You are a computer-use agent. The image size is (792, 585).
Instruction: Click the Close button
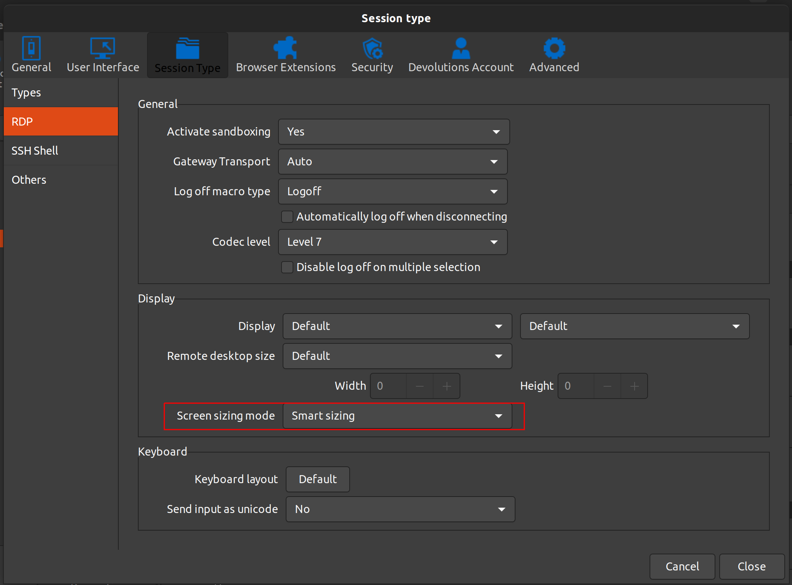(x=752, y=567)
